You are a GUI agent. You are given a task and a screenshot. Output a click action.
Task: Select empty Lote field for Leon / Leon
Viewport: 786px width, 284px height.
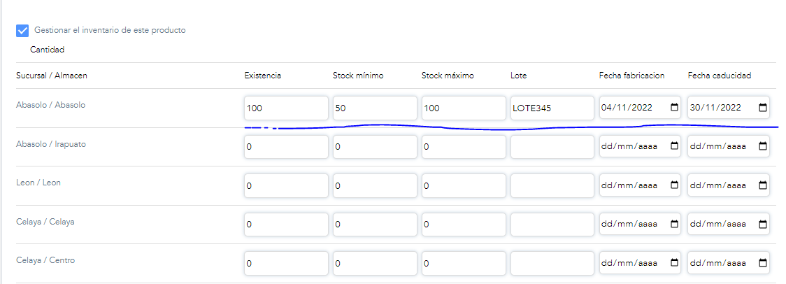(552, 185)
